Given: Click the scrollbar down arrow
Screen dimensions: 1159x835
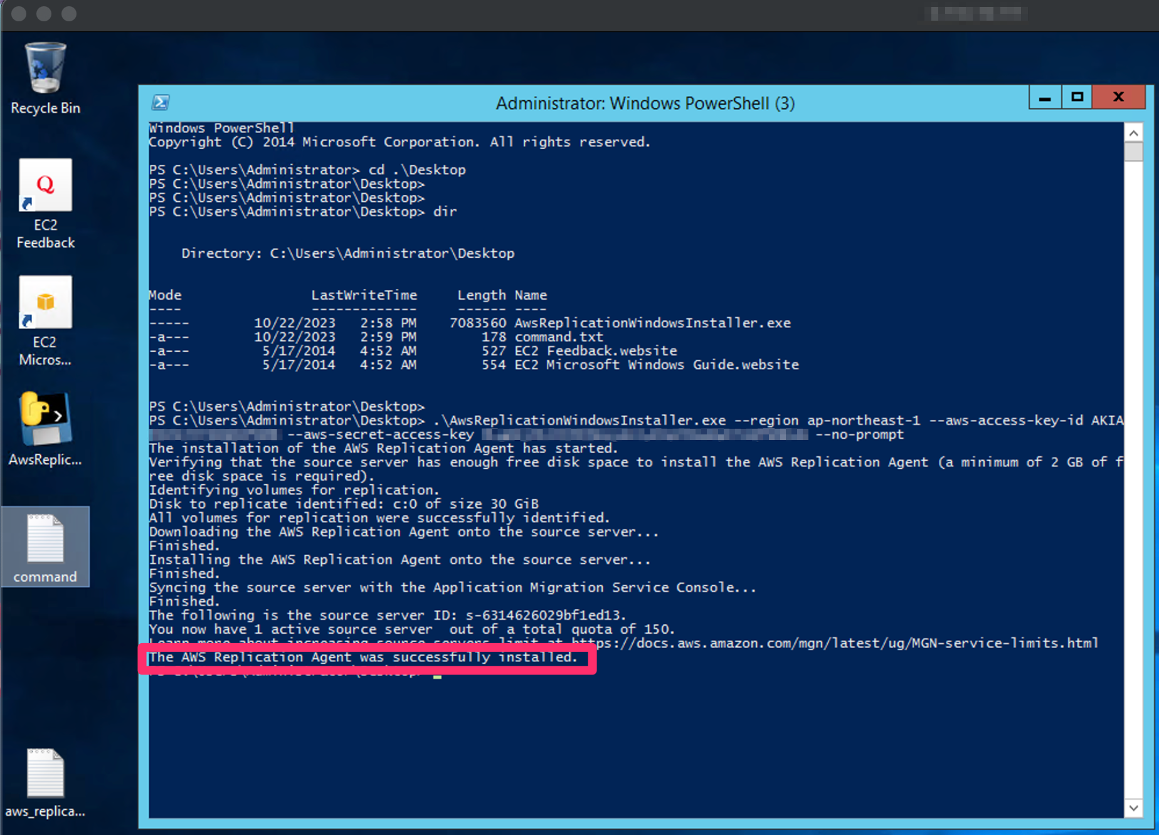Looking at the screenshot, I should (x=1134, y=807).
